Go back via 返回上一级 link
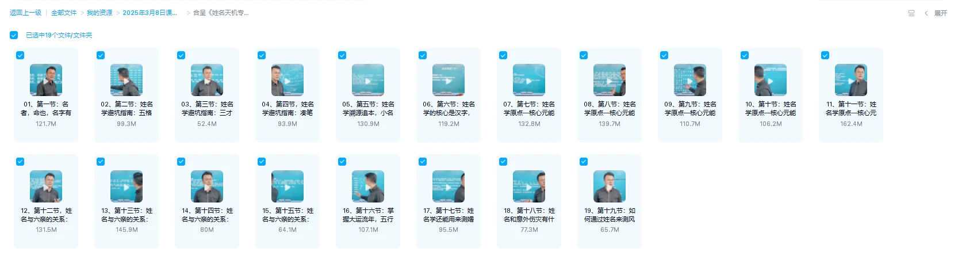 point(26,13)
